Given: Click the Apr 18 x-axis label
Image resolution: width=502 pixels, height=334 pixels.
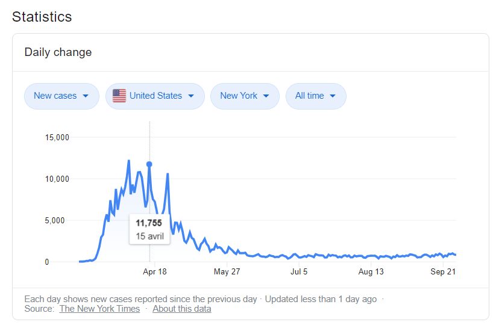Looking at the screenshot, I should pyautogui.click(x=155, y=272).
